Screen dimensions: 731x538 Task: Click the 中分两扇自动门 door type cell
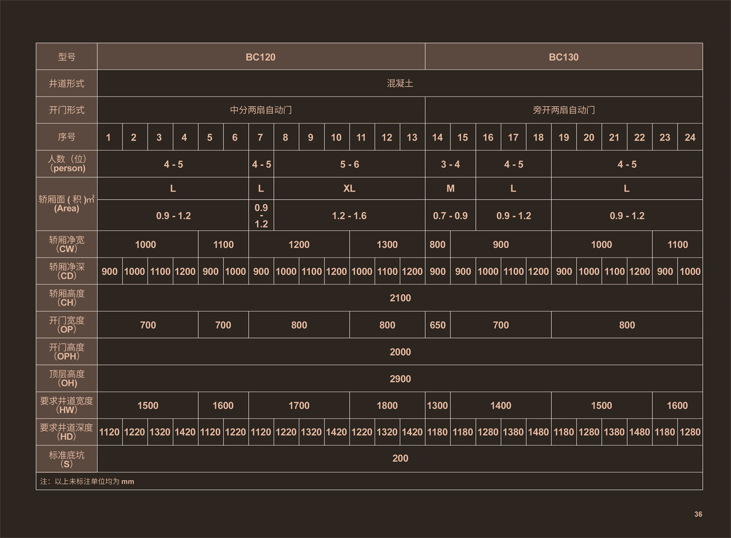click(x=260, y=110)
